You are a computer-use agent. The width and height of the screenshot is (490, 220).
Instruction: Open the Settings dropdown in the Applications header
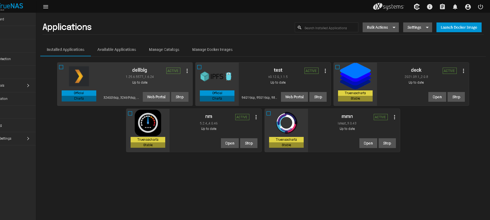click(418, 27)
